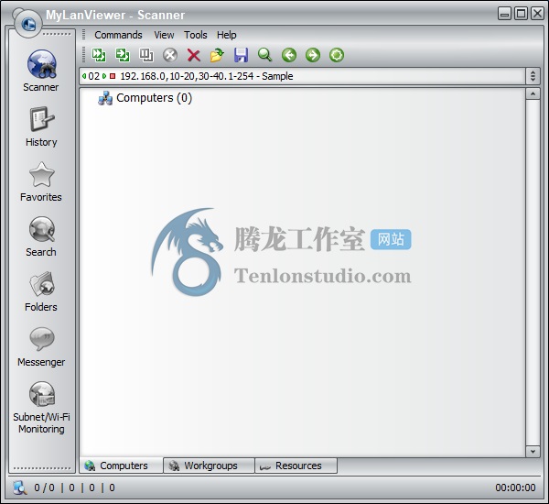This screenshot has height=504, width=549.
Task: Save results with the floppy disk icon
Action: [x=242, y=55]
